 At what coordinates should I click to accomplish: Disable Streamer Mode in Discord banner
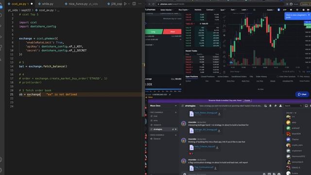tap(247, 101)
